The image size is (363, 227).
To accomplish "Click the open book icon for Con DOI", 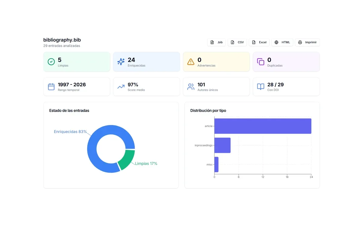I will 260,87.
